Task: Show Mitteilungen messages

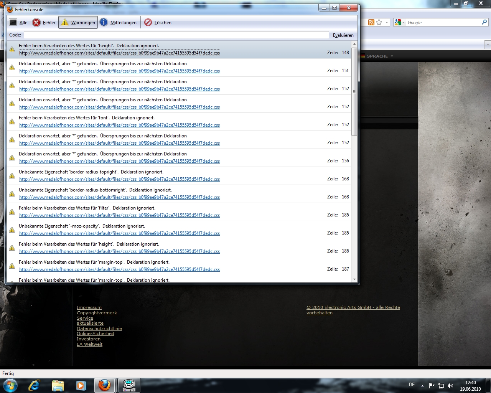Action: tap(118, 23)
